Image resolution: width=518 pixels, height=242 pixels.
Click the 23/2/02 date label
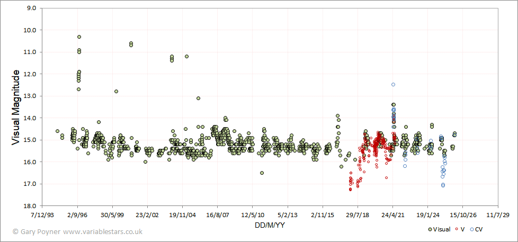pyautogui.click(x=148, y=215)
